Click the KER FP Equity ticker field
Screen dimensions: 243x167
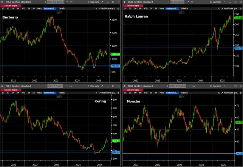pos(55,86)
